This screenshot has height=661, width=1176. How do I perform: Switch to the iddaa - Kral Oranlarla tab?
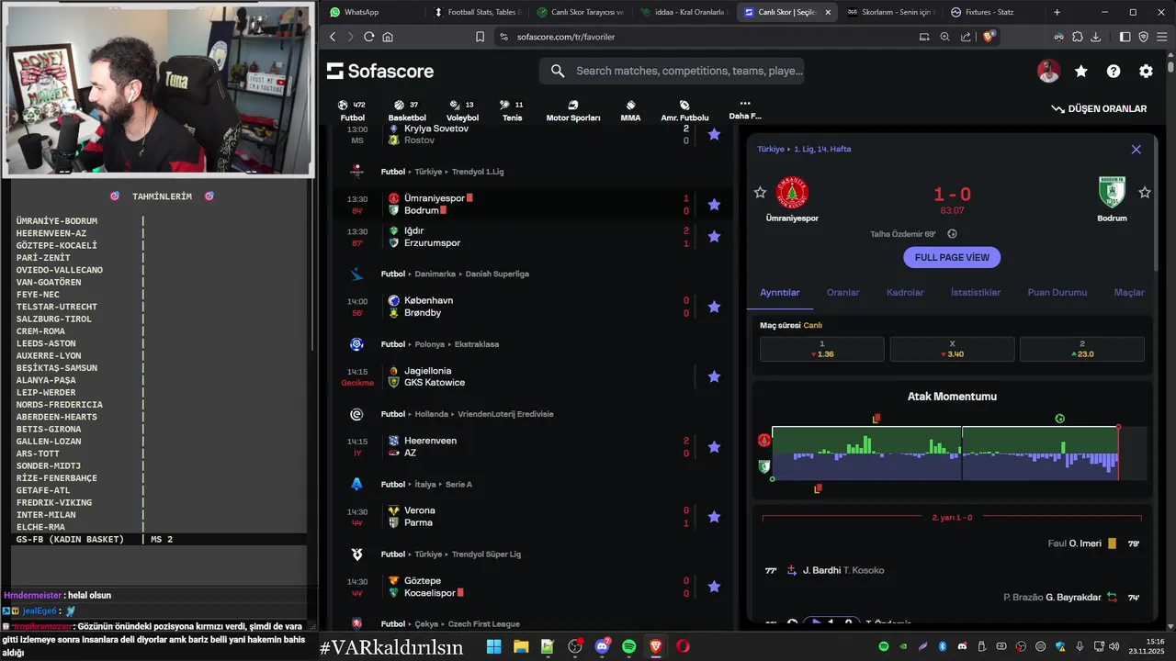pos(683,12)
